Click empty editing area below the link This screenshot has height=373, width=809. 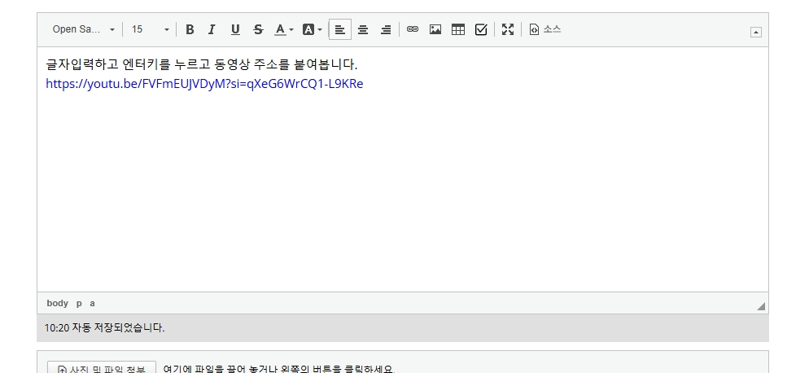click(x=402, y=191)
